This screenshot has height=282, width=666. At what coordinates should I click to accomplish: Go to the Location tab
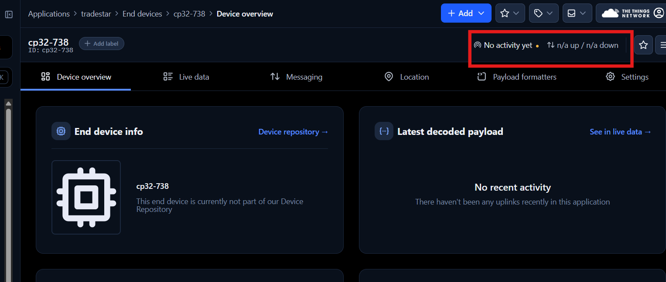[406, 77]
